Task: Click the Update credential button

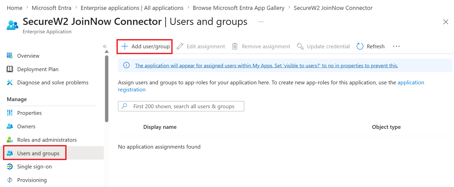Action: tap(323, 46)
